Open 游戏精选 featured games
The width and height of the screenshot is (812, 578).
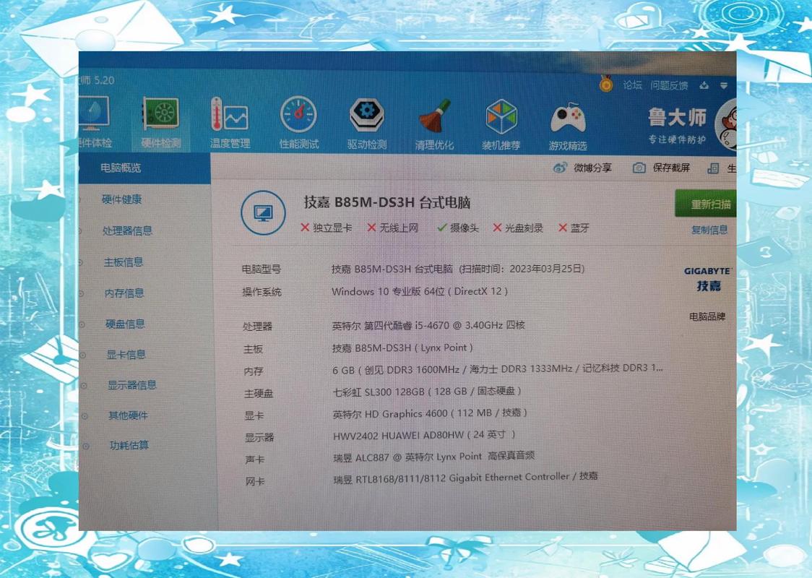[x=568, y=117]
